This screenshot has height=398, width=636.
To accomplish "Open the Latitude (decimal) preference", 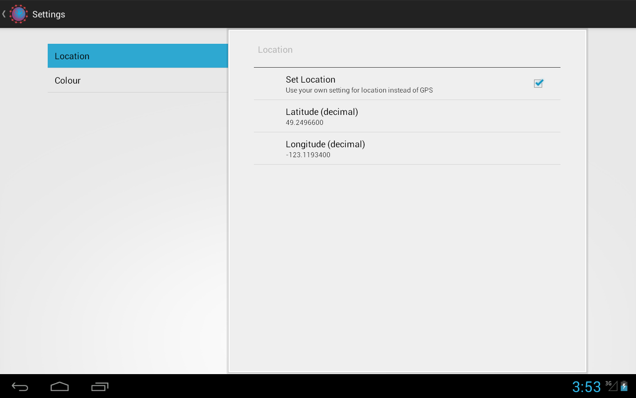I will coord(407,116).
